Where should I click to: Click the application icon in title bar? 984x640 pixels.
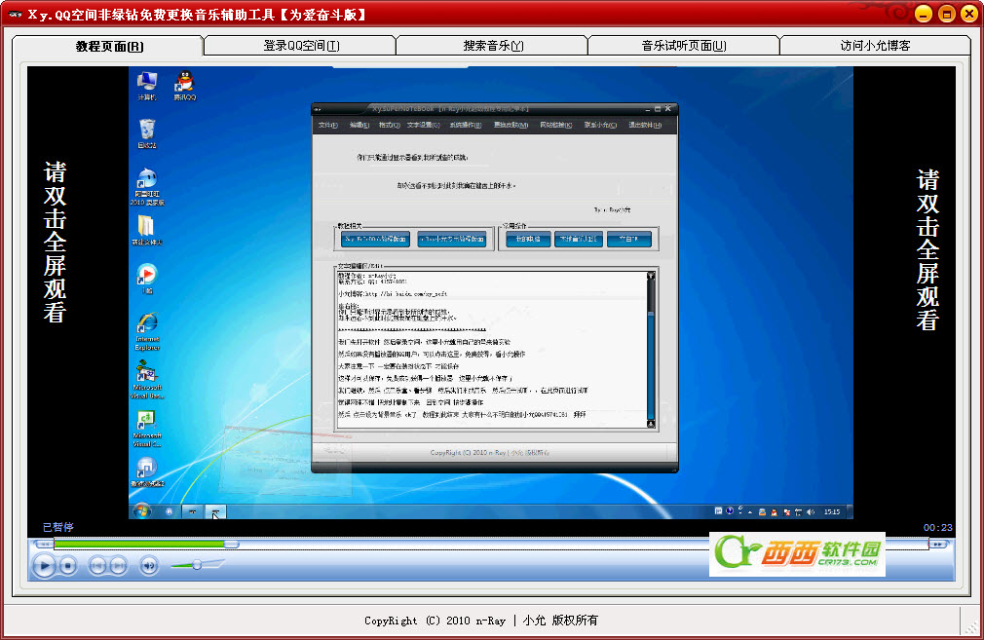pyautogui.click(x=15, y=14)
